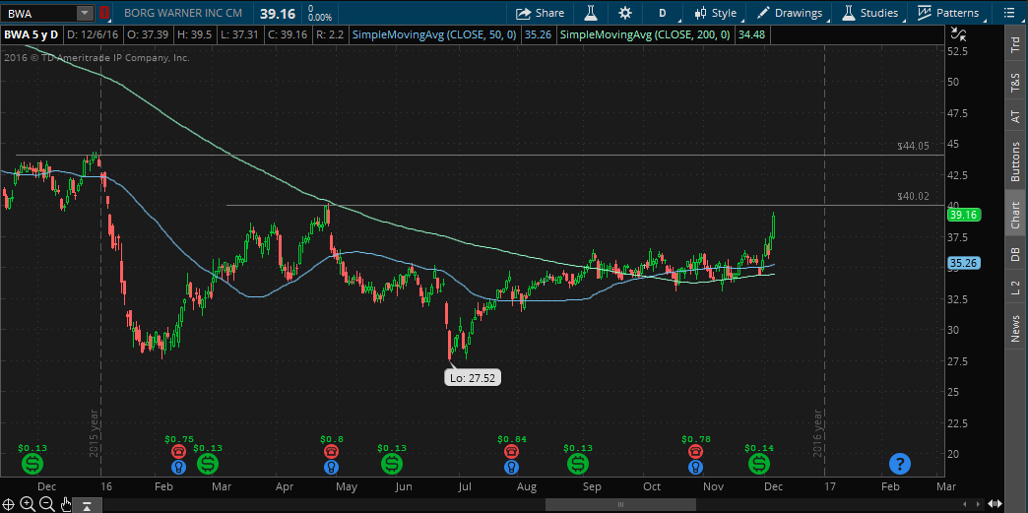This screenshot has width=1028, height=513.
Task: Open the Studies menu
Action: click(x=868, y=13)
